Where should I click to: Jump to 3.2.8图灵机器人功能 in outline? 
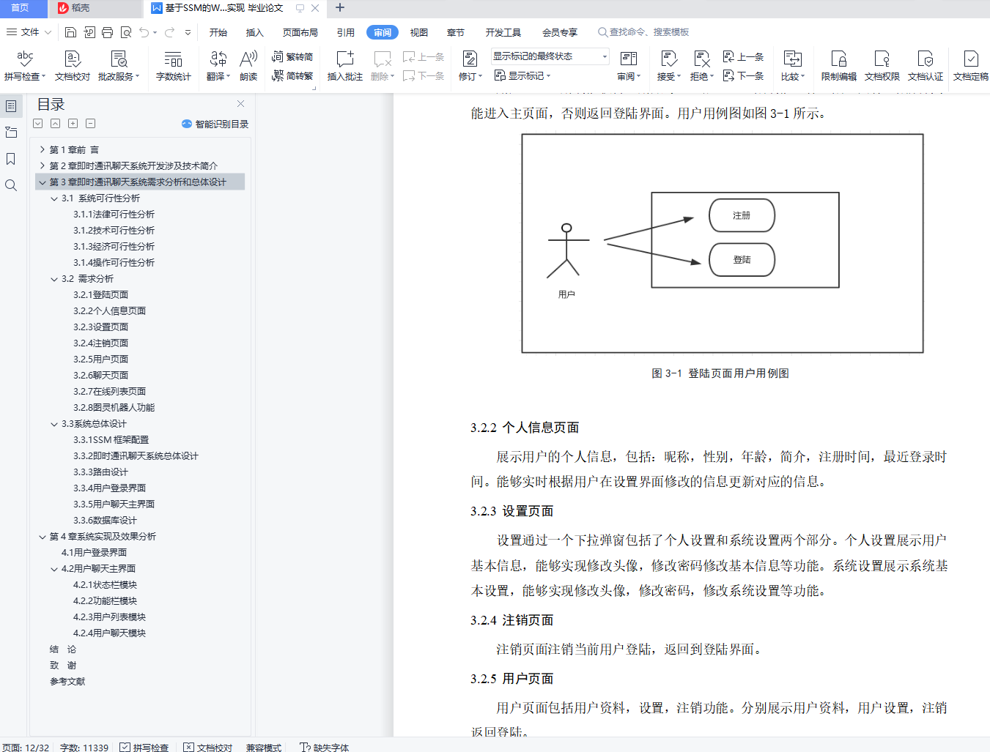pyautogui.click(x=114, y=408)
